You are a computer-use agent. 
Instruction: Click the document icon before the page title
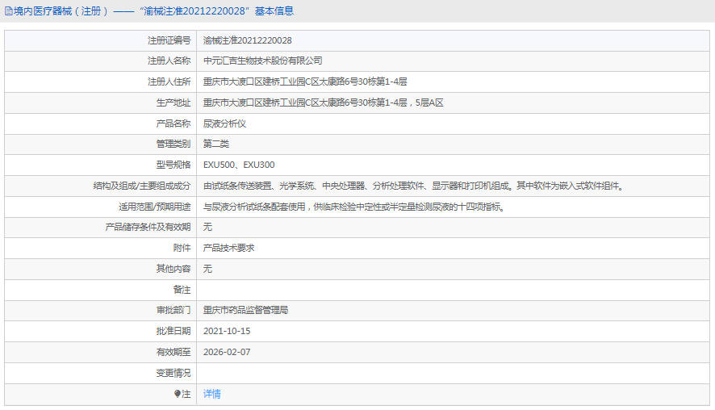coord(9,11)
